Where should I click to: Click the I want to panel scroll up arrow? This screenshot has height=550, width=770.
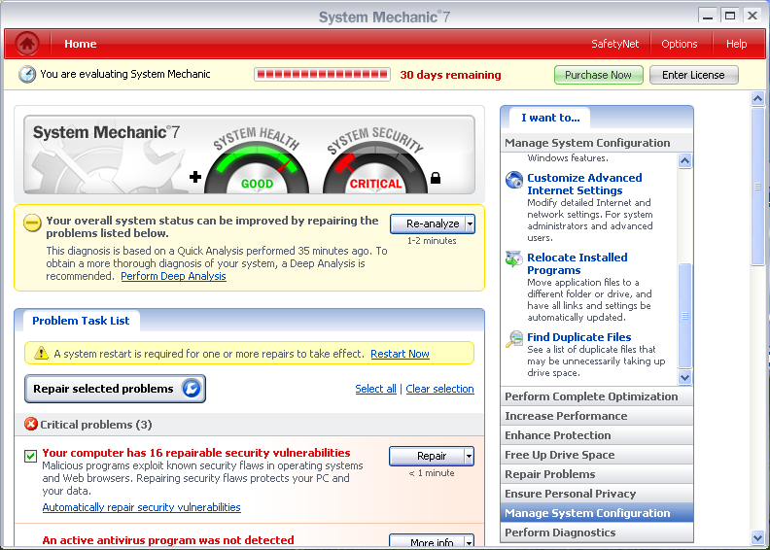coord(684,161)
